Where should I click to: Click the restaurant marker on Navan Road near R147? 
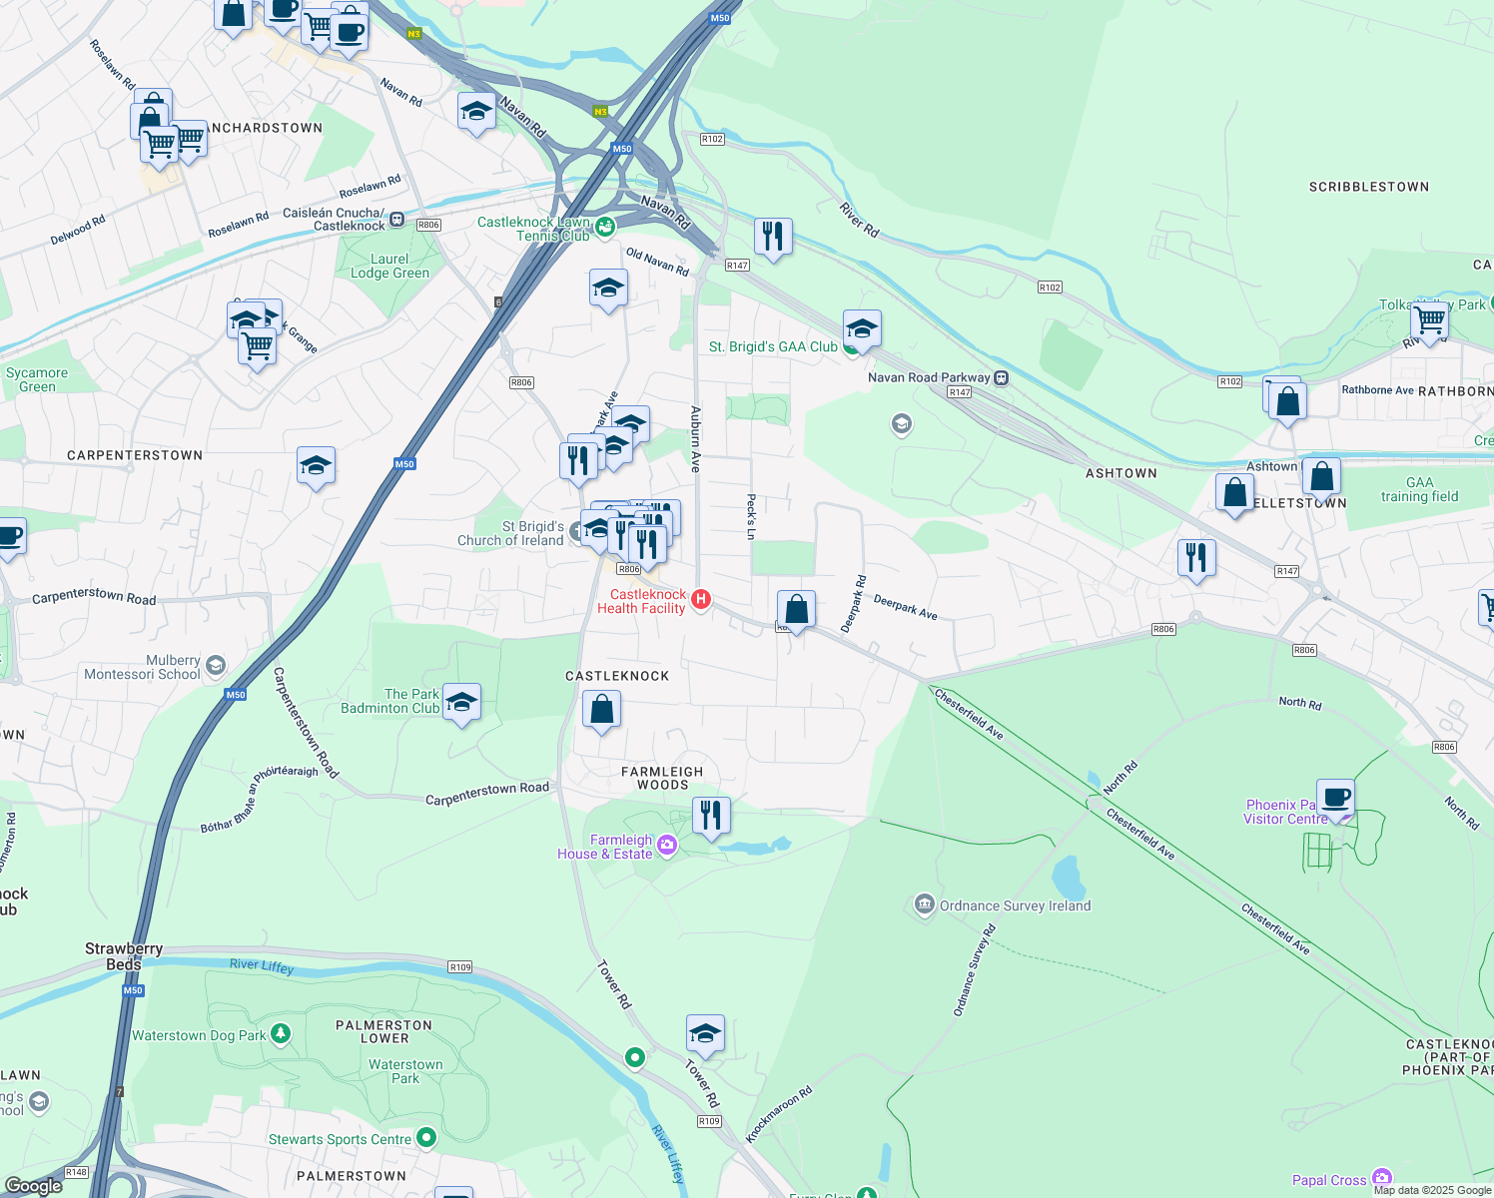773,238
